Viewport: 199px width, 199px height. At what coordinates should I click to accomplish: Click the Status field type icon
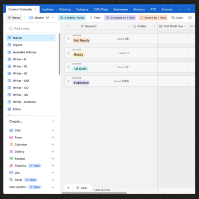pyautogui.click(x=134, y=26)
